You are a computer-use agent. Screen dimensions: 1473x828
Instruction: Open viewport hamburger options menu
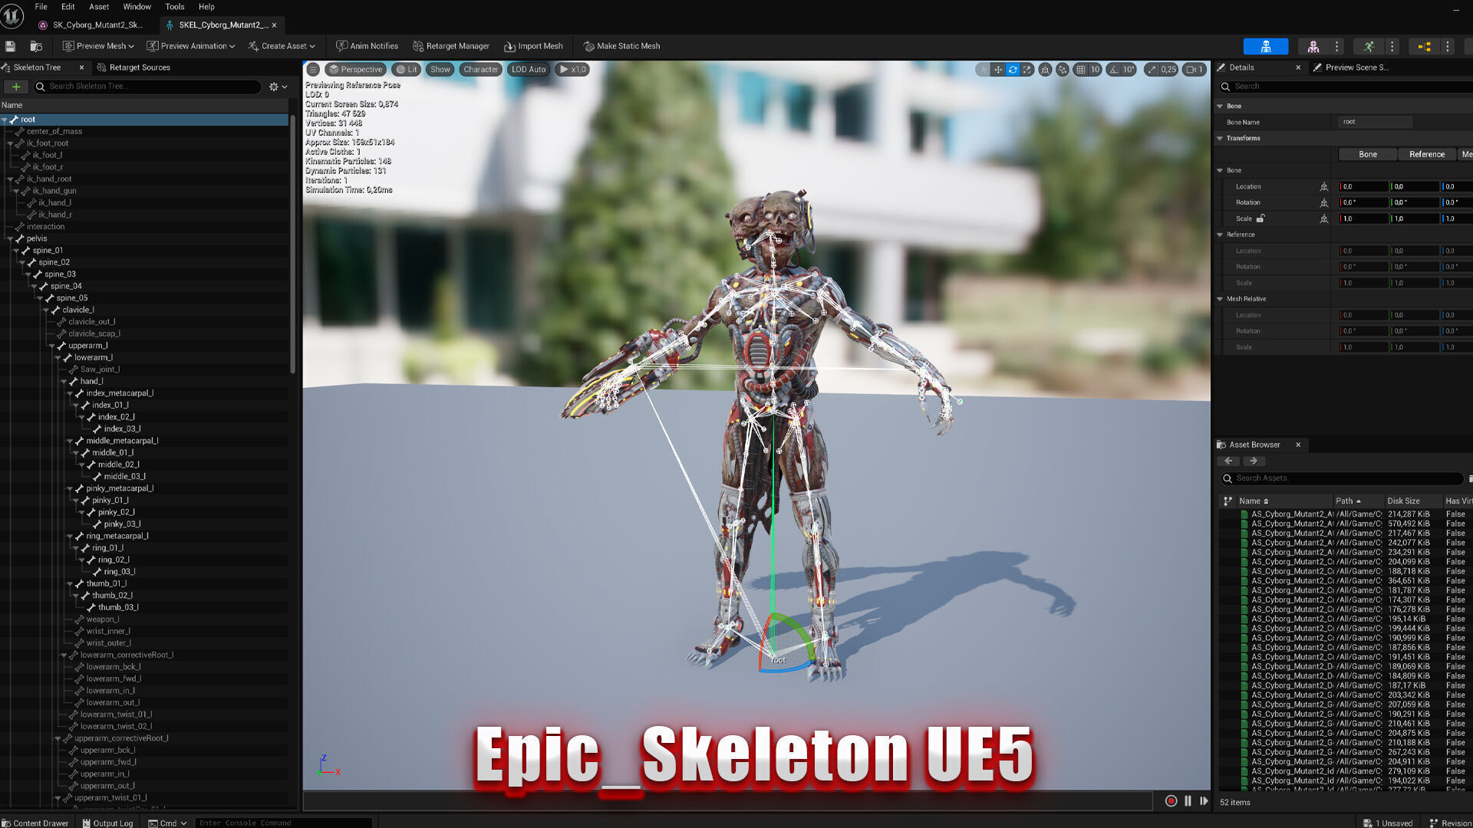313,69
